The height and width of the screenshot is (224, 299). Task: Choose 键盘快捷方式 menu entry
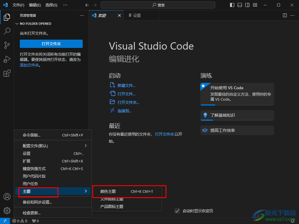click(53, 169)
